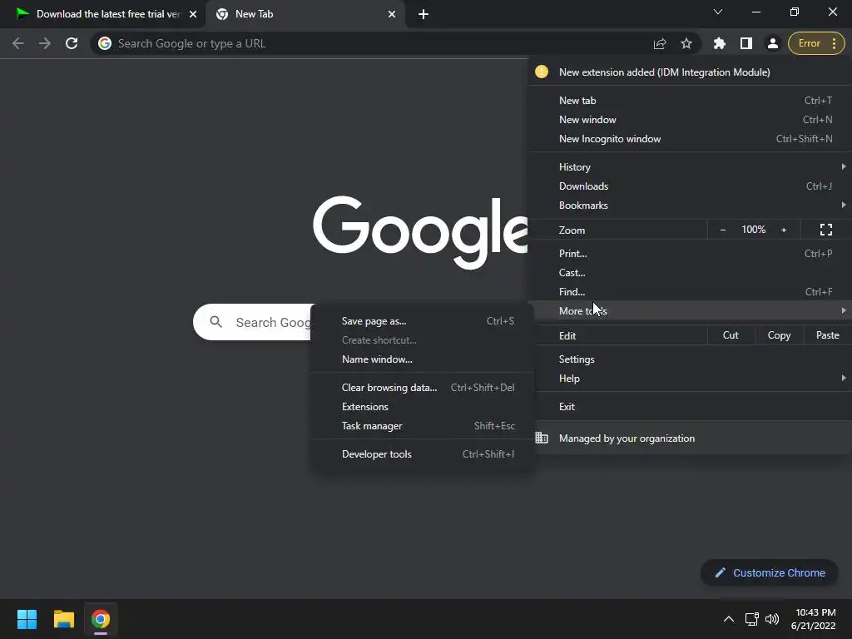Open the volume tray icon

pyautogui.click(x=771, y=619)
